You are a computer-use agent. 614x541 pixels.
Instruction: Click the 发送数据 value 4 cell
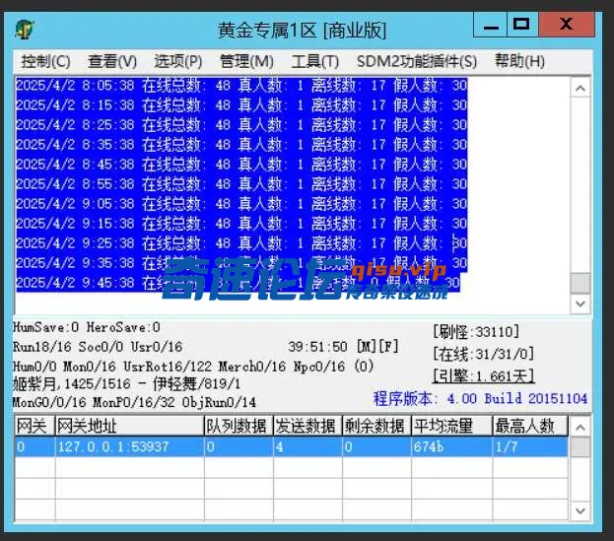[307, 447]
